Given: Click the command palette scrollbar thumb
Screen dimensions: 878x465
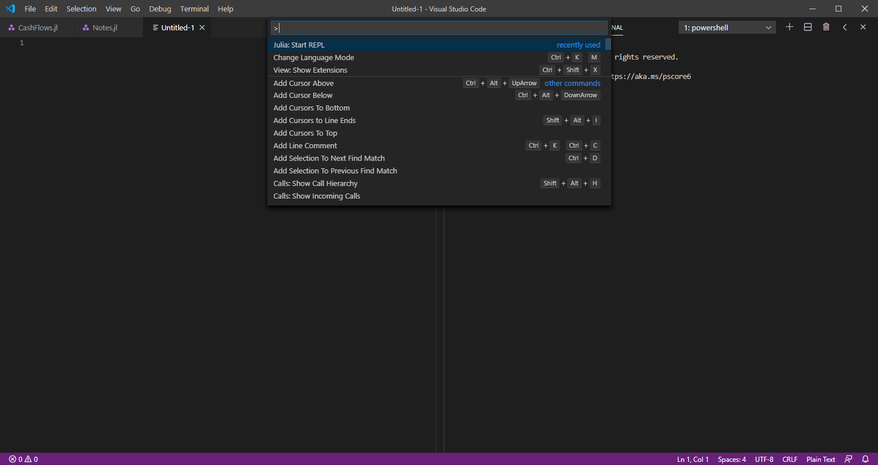Looking at the screenshot, I should tap(608, 44).
